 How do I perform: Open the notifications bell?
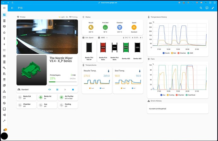pyautogui.click(x=5, y=130)
